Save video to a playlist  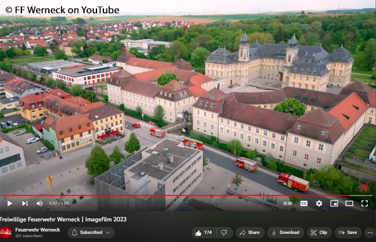tap(348, 233)
